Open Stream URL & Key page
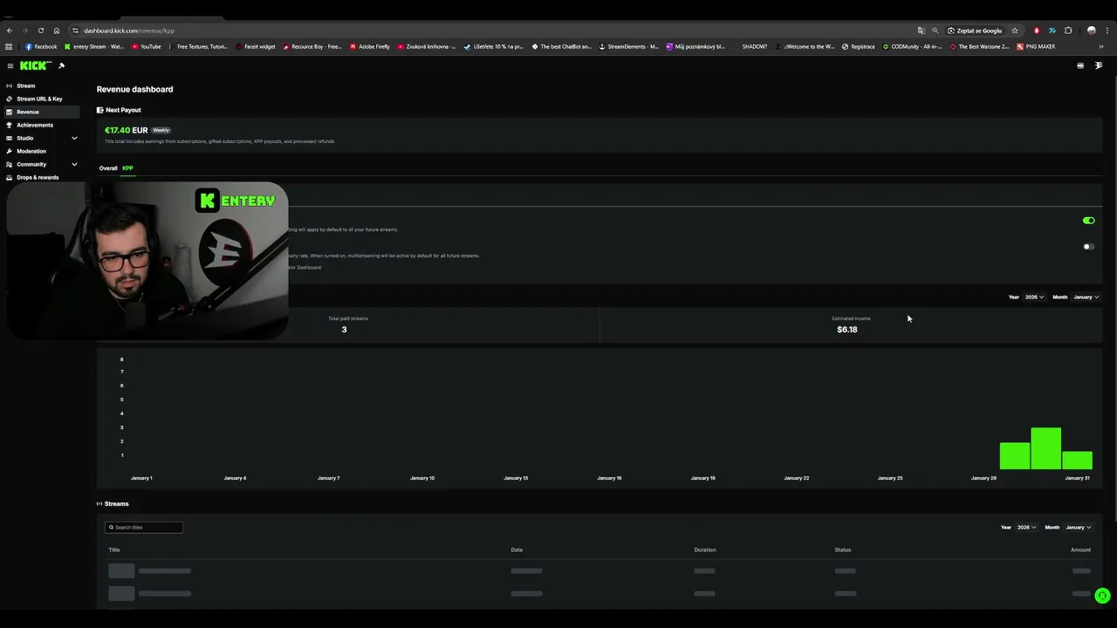 [x=39, y=99]
